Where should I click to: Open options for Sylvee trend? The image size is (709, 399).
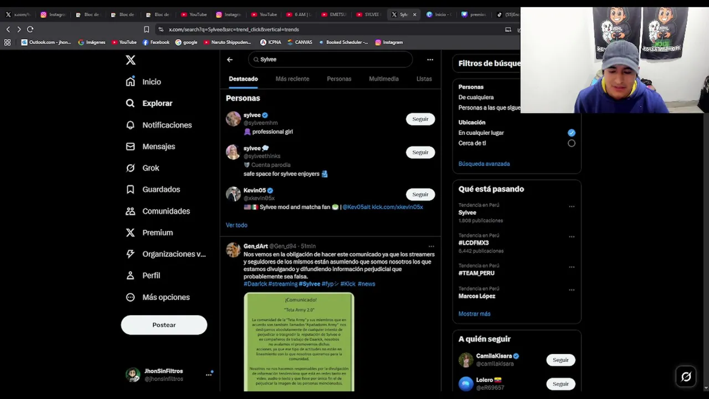[x=572, y=207]
